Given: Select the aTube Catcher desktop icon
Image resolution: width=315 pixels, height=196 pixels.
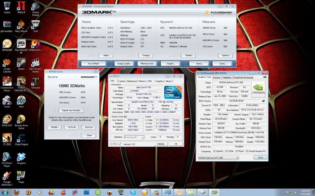Looking at the screenshot, I should pos(7,66).
